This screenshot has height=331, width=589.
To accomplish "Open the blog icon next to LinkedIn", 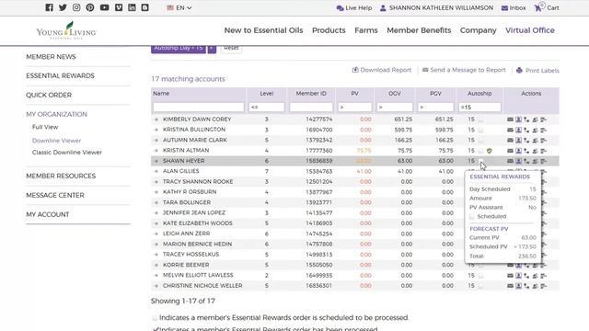I will point(145,7).
